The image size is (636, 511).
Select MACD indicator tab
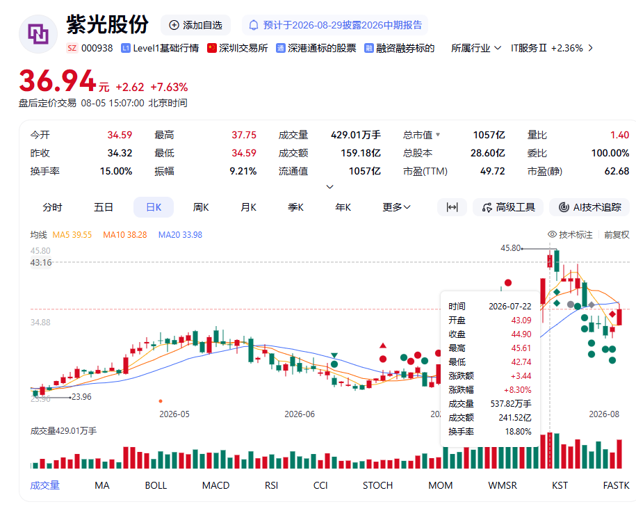pyautogui.click(x=215, y=485)
